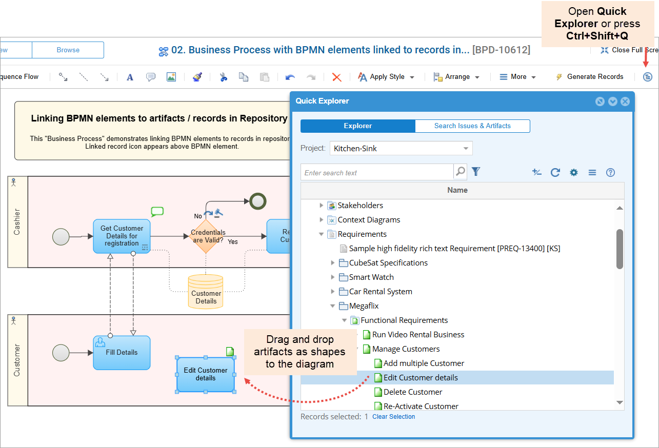
Task: Open the Browse tab
Action: coord(68,50)
